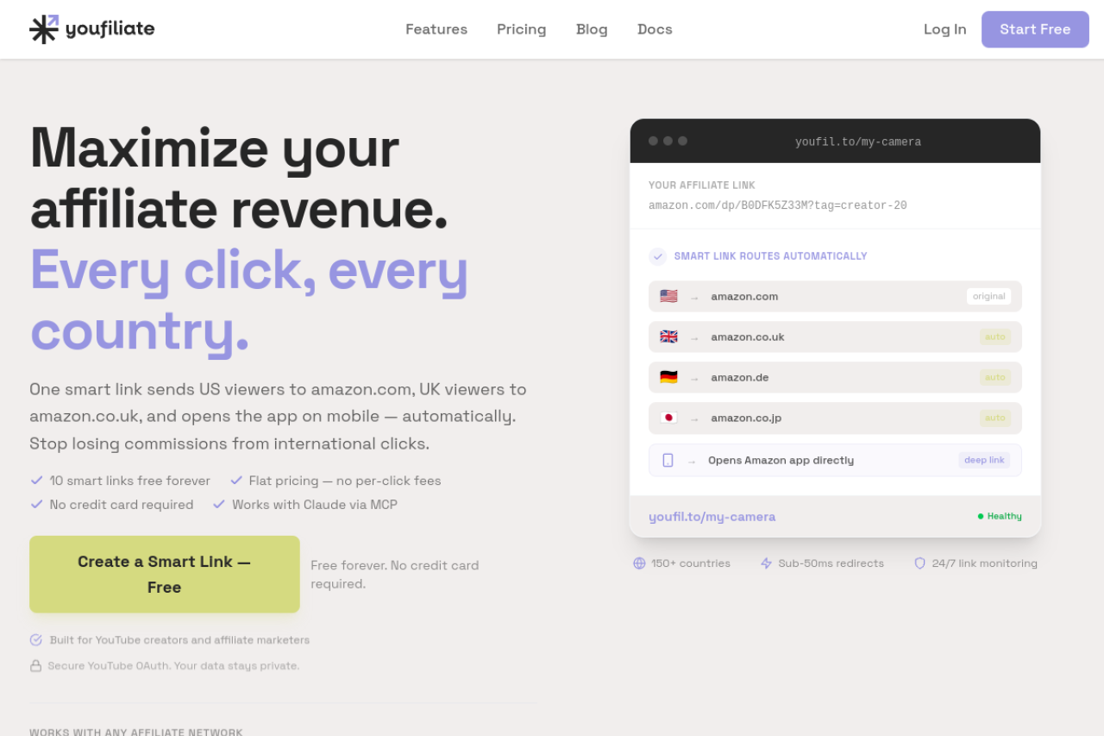
Task: Click the Every click, every country headline
Action: (249, 300)
